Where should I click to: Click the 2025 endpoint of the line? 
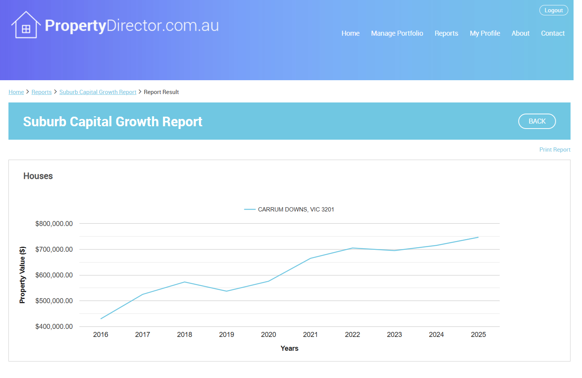(x=478, y=237)
